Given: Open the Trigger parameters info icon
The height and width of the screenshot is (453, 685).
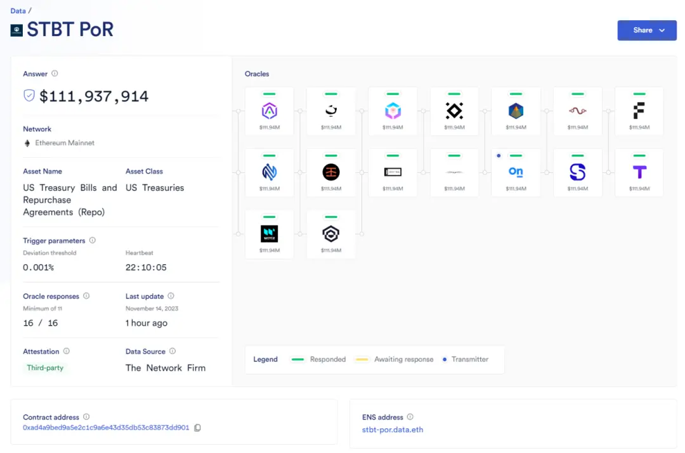Looking at the screenshot, I should coord(92,241).
